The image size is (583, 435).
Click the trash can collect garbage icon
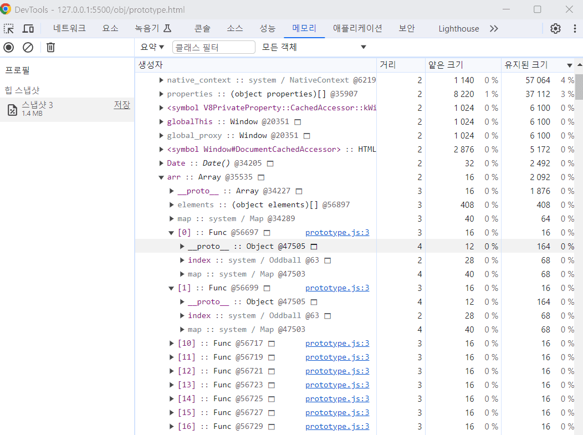pos(50,47)
